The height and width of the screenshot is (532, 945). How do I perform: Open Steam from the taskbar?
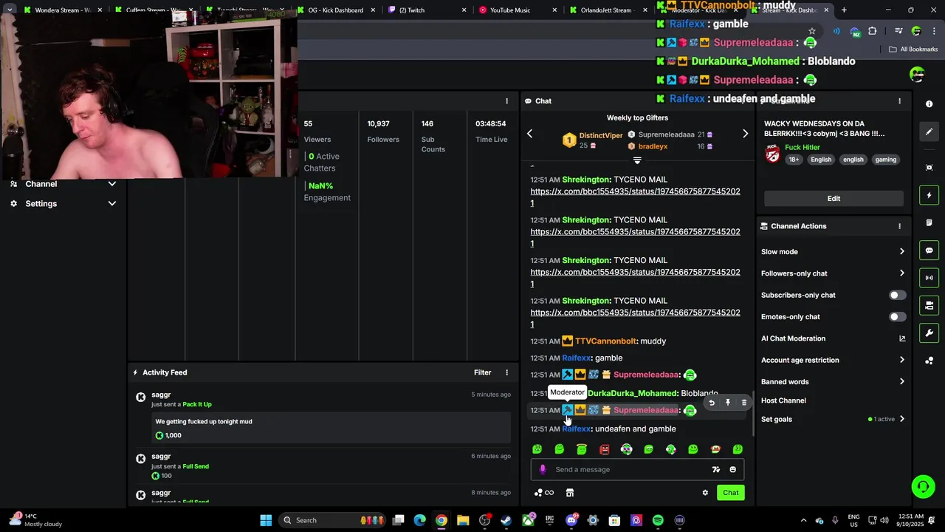pos(506,520)
